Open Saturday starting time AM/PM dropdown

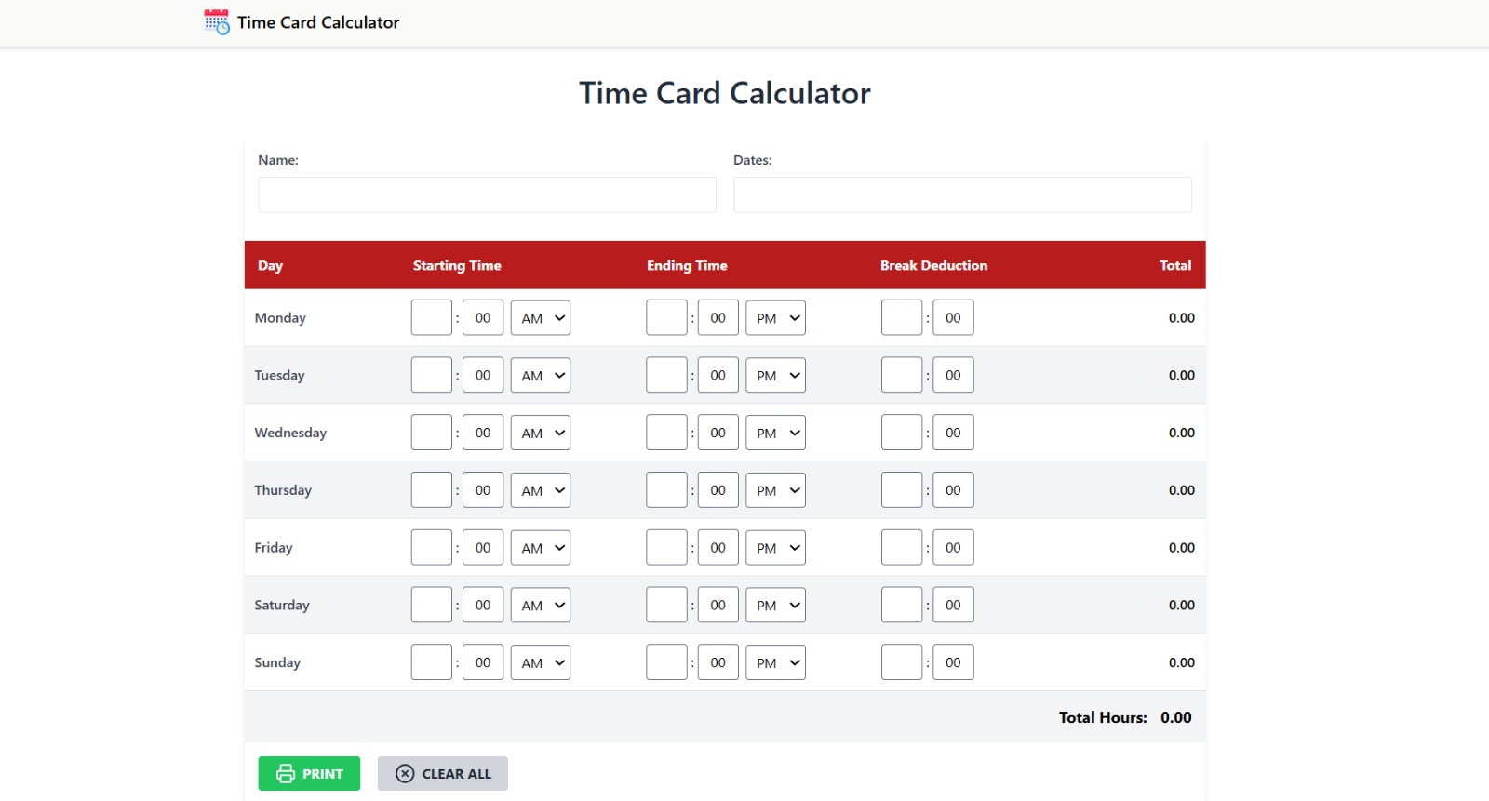[x=541, y=606]
